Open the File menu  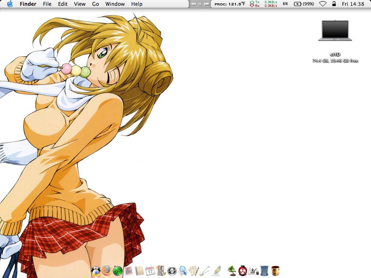click(x=47, y=4)
